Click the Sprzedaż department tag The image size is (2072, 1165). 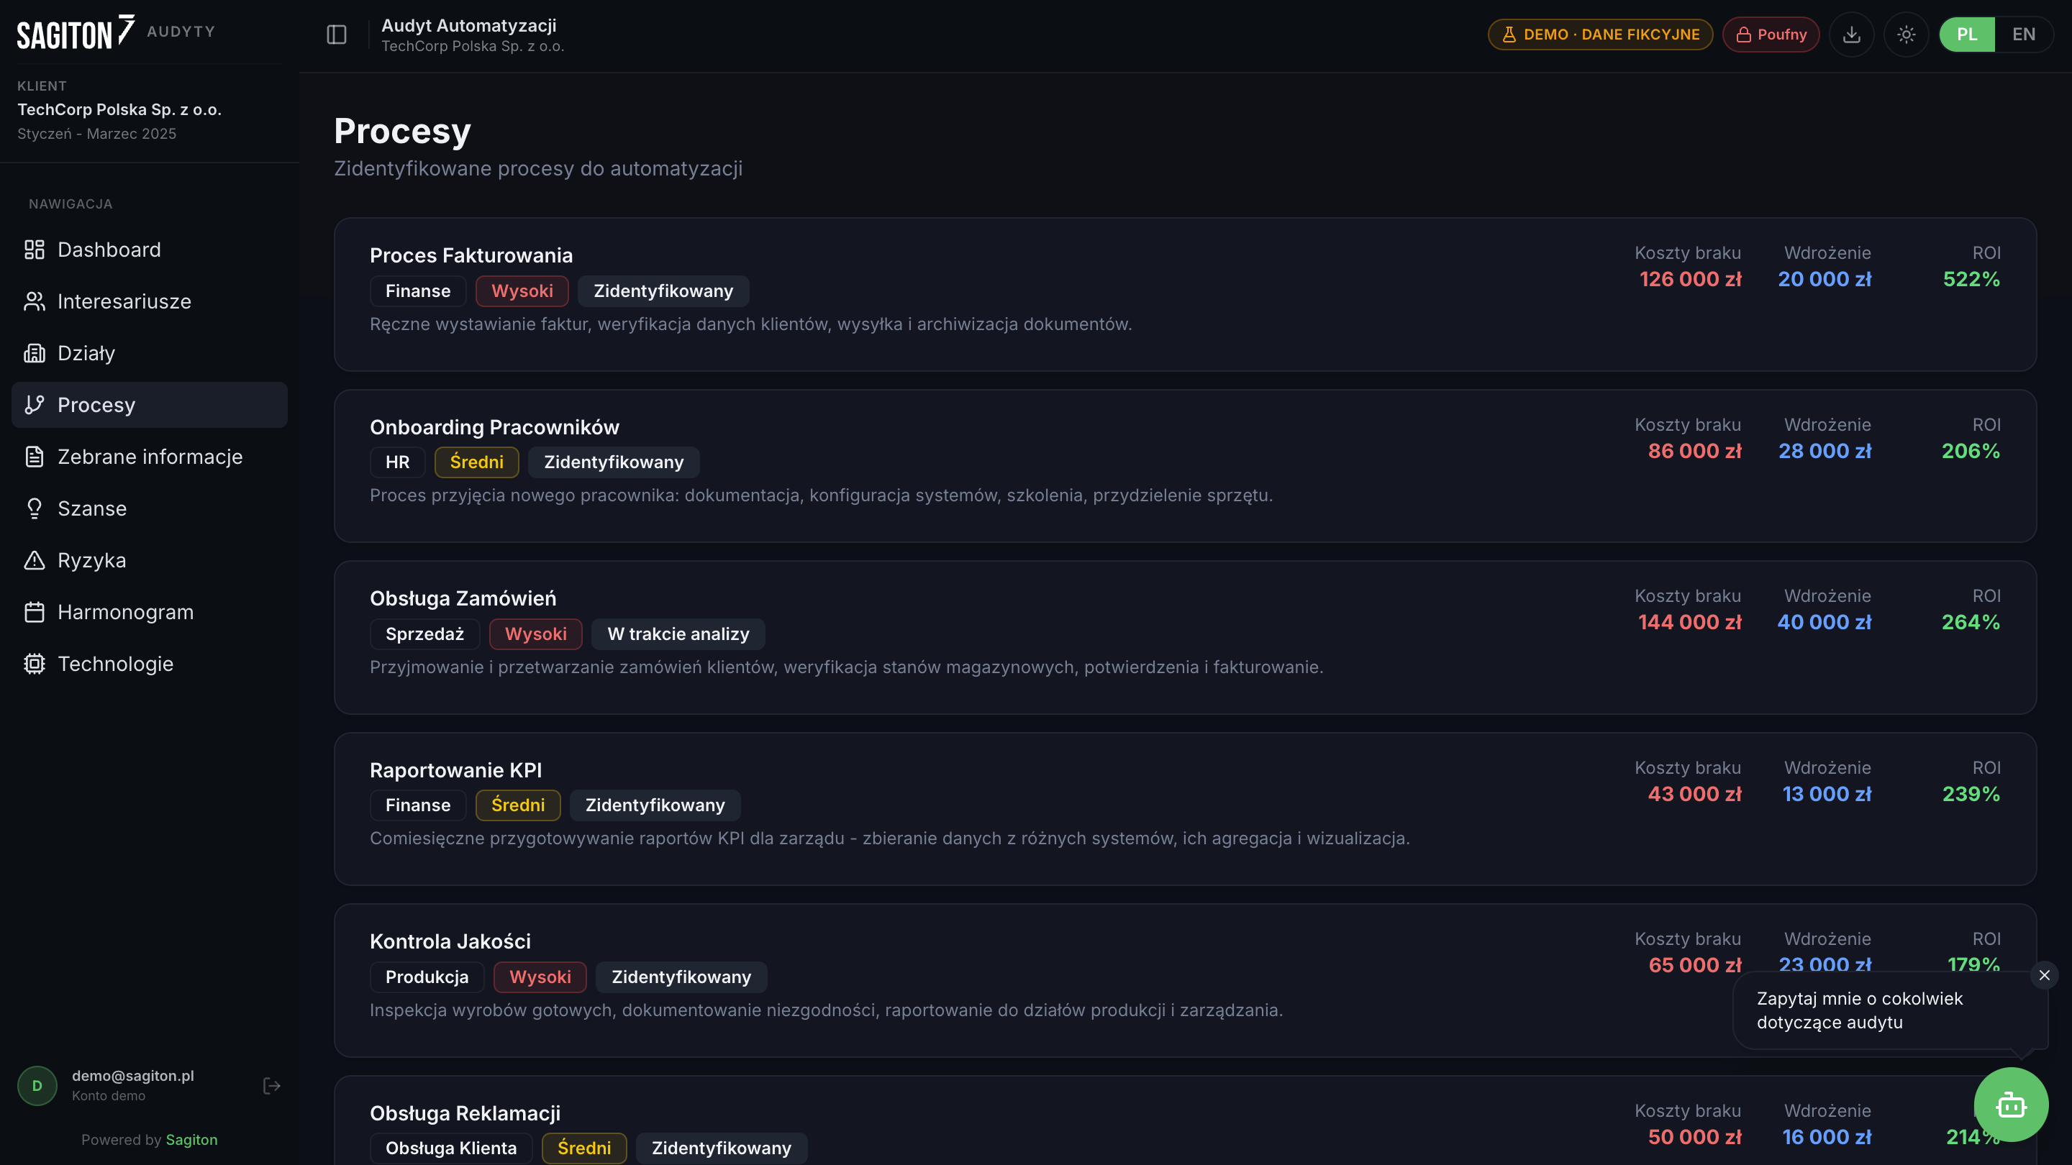[424, 634]
